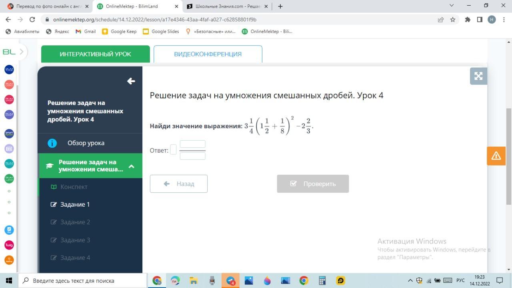Open the Windows notification center

pyautogui.click(x=500, y=280)
